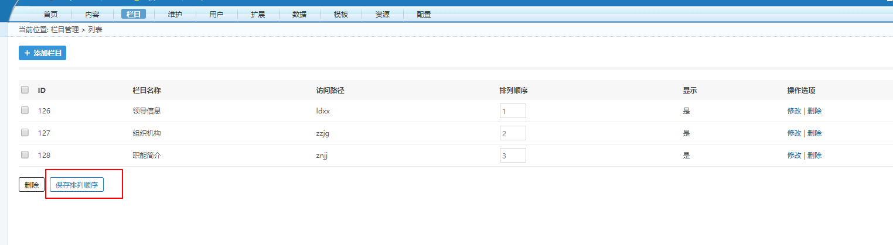The height and width of the screenshot is (245, 893).
Task: Click the ID value 128
Action: coord(44,155)
